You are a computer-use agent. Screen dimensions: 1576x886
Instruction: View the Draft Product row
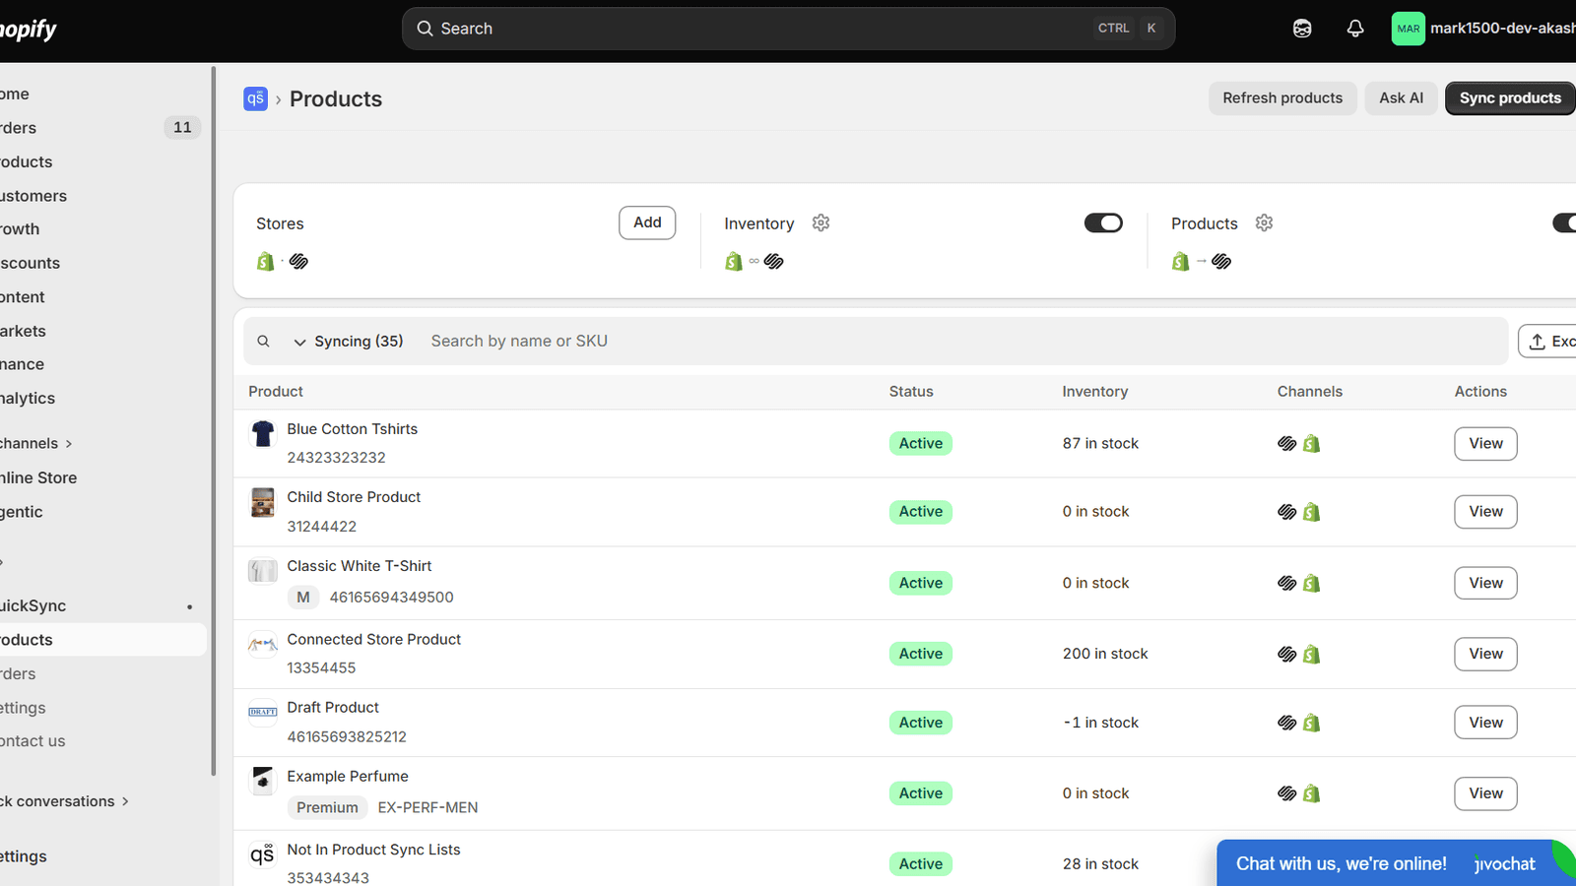click(1485, 723)
